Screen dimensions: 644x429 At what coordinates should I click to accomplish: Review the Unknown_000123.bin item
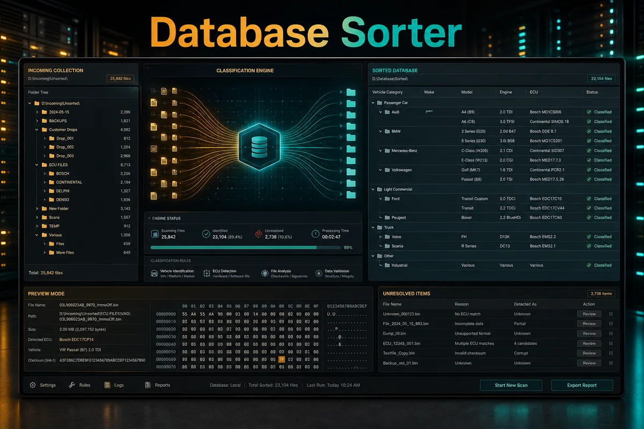tap(589, 314)
